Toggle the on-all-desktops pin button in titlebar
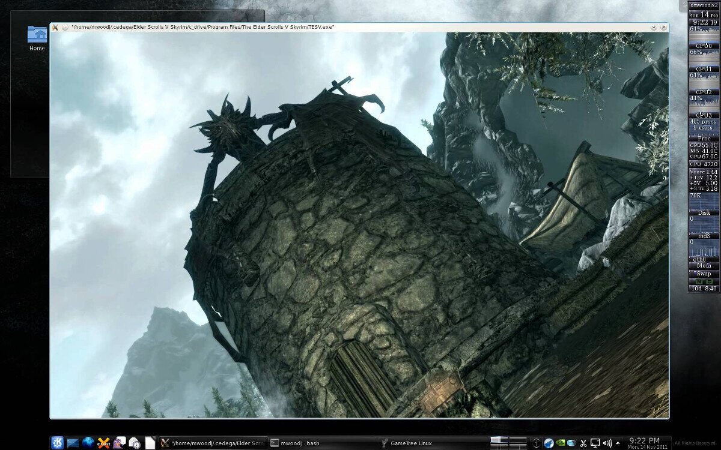 [65, 27]
